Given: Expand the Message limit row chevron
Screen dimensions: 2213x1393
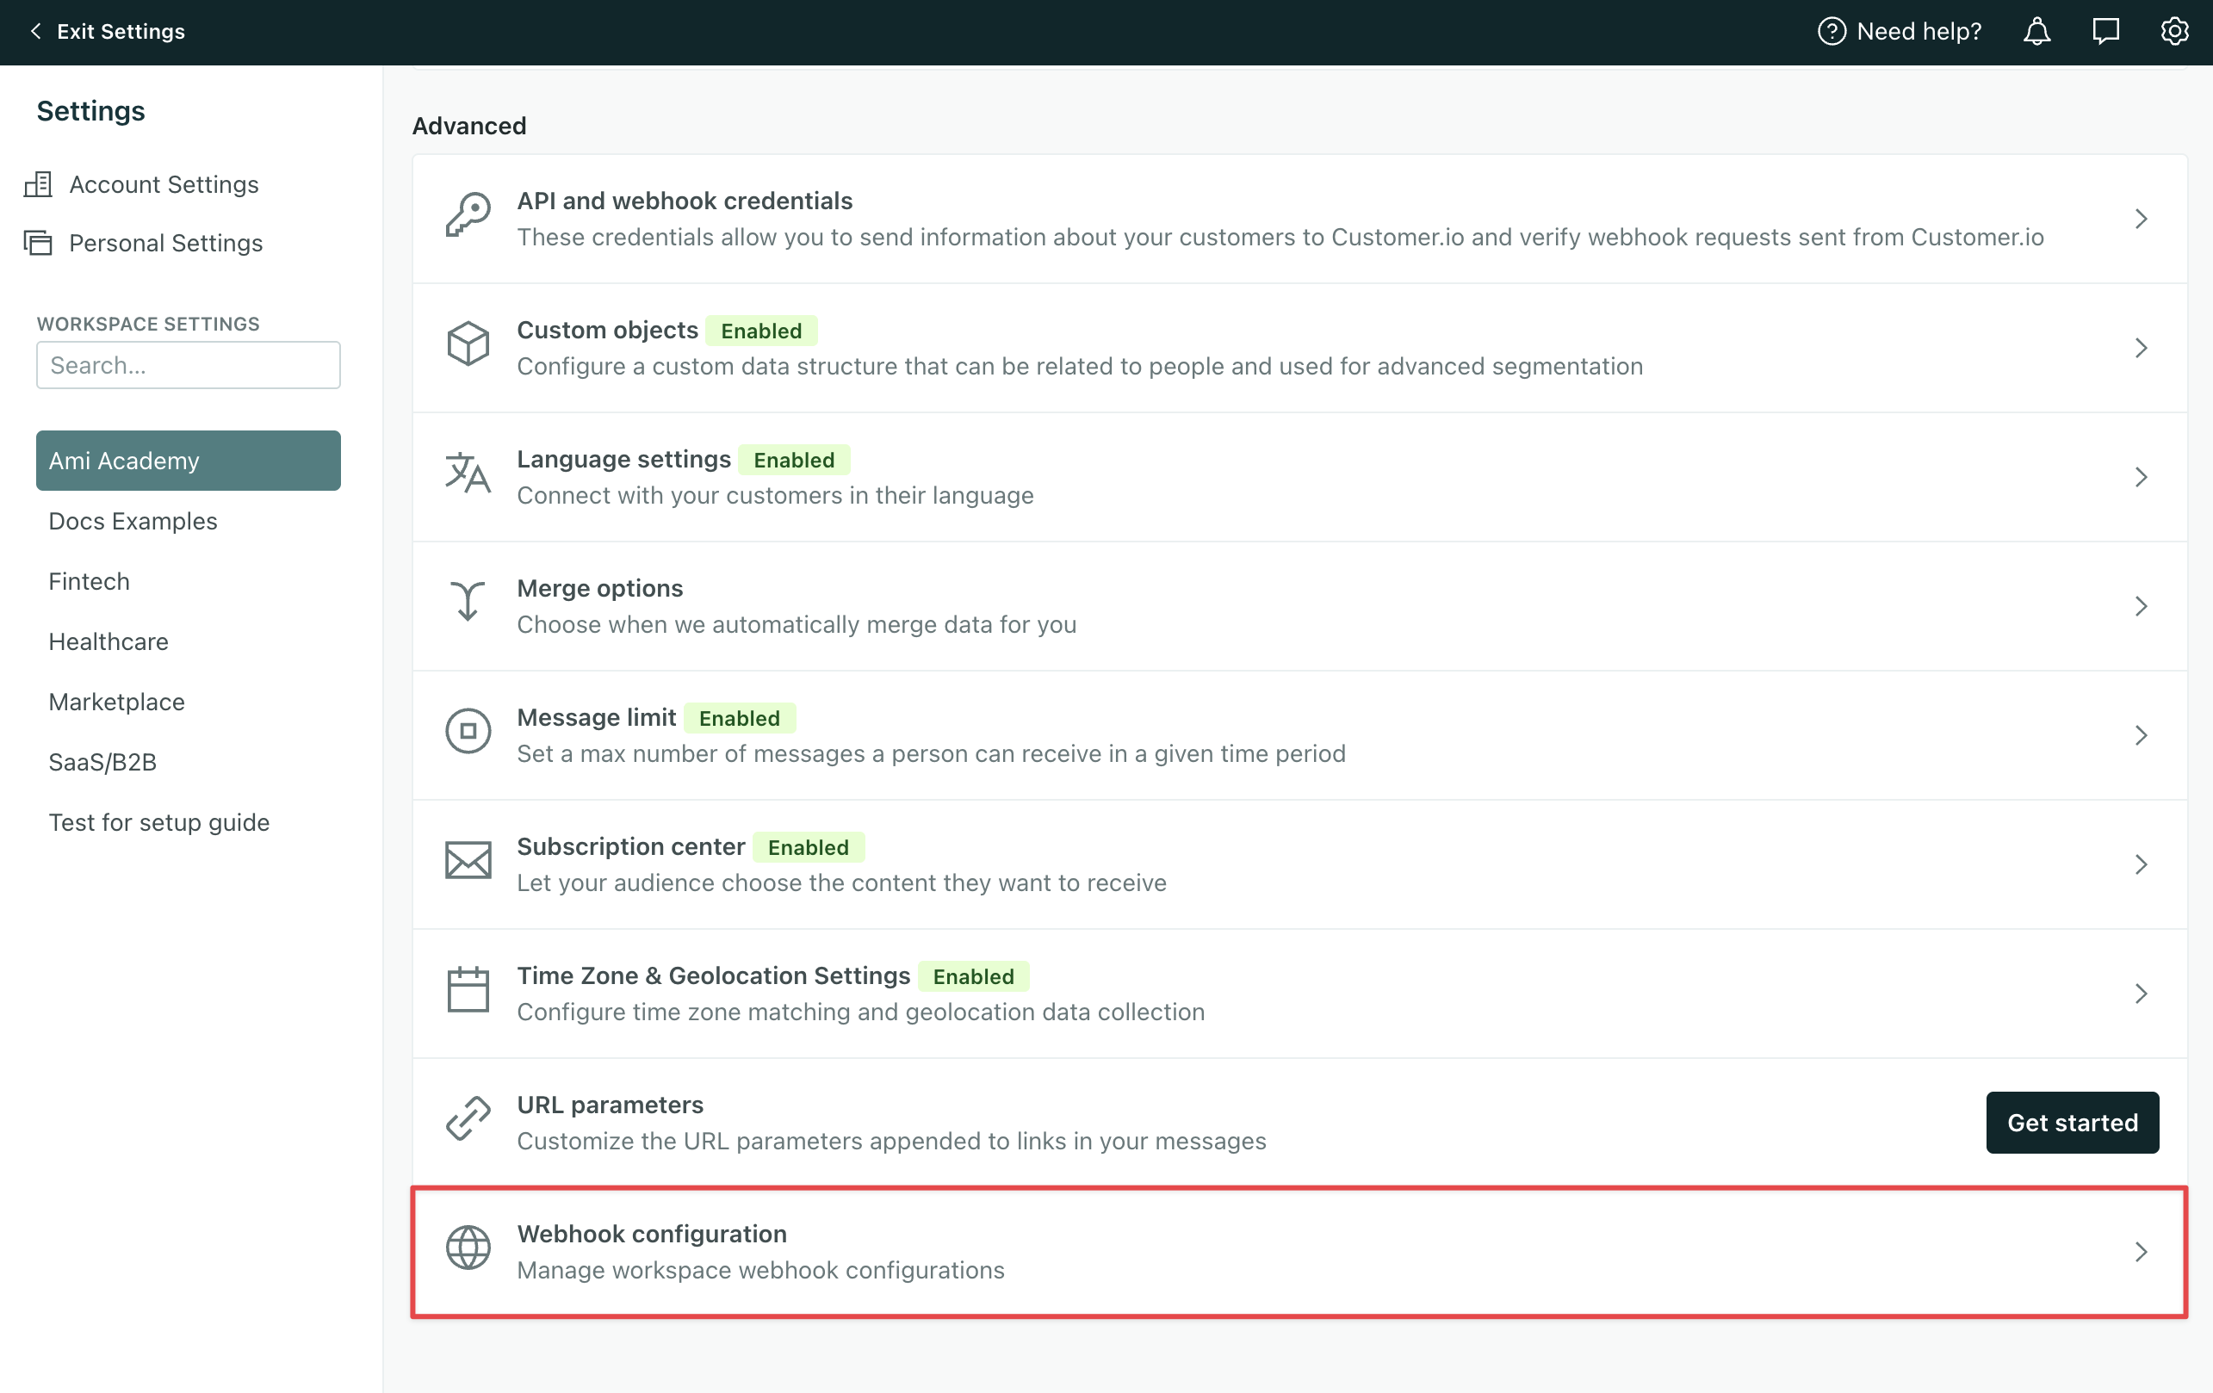Looking at the screenshot, I should coord(2143,734).
